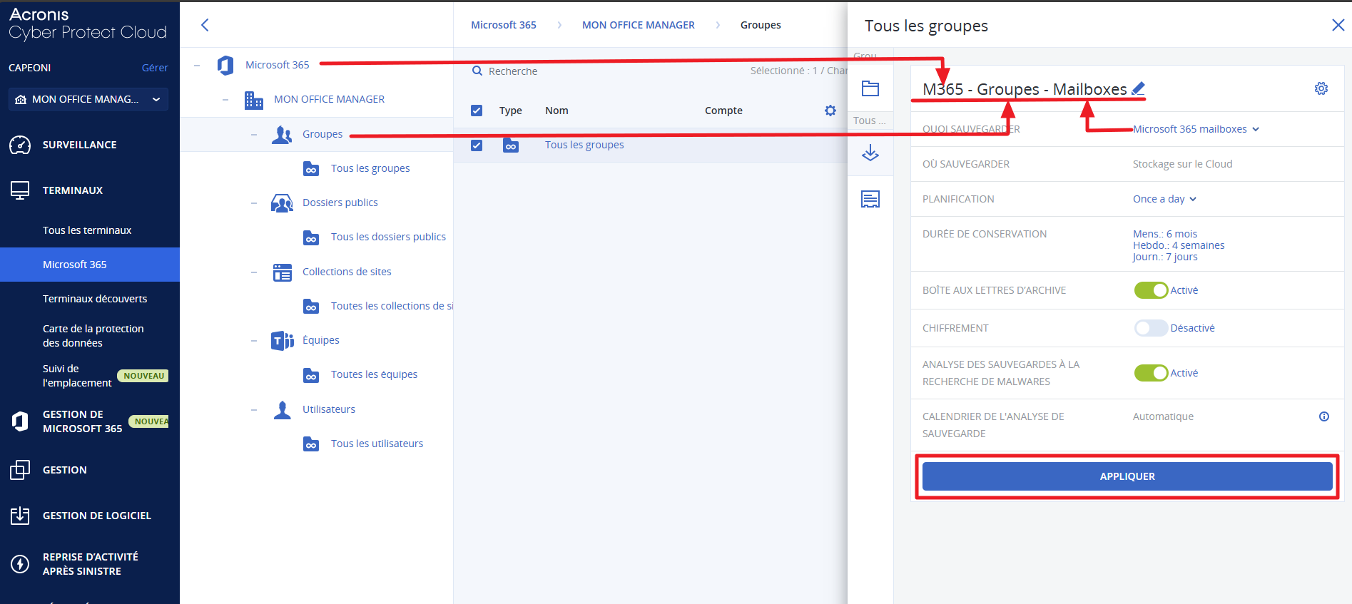Collapse the Équipes tree node
The width and height of the screenshot is (1352, 604).
tap(254, 341)
